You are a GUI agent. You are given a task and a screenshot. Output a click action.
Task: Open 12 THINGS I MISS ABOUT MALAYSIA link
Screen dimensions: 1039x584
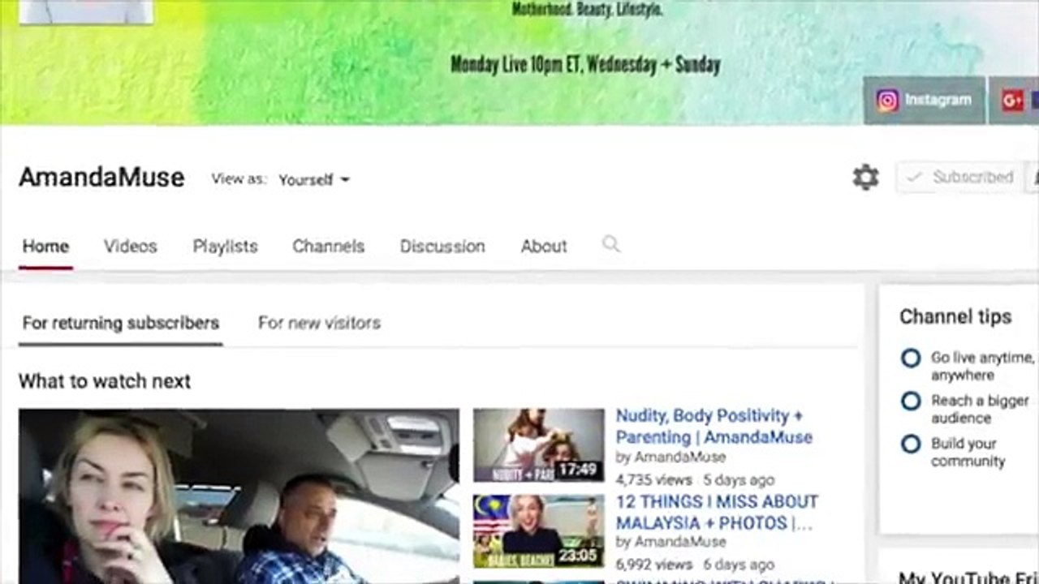click(x=717, y=512)
